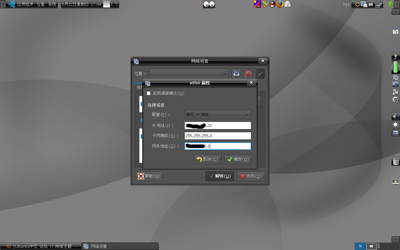
Task: Close the eth0 属性 dialog
Action: [251, 82]
